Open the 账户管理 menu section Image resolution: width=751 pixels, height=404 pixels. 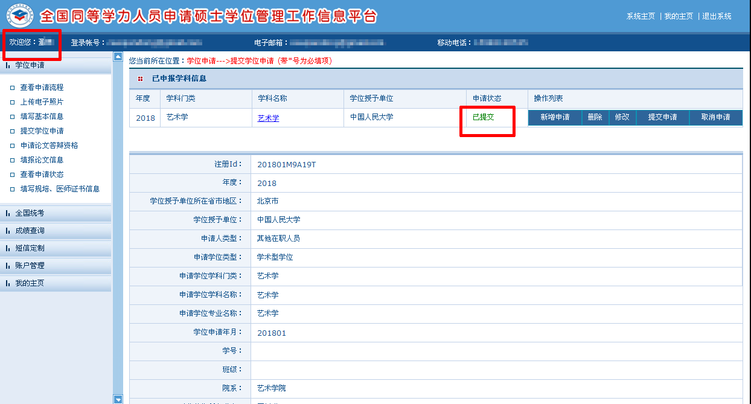[x=30, y=266]
